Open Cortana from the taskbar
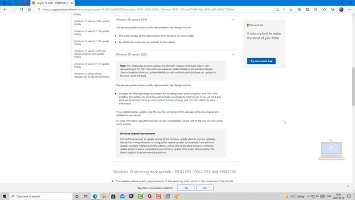The image size is (355, 200). 77,196
